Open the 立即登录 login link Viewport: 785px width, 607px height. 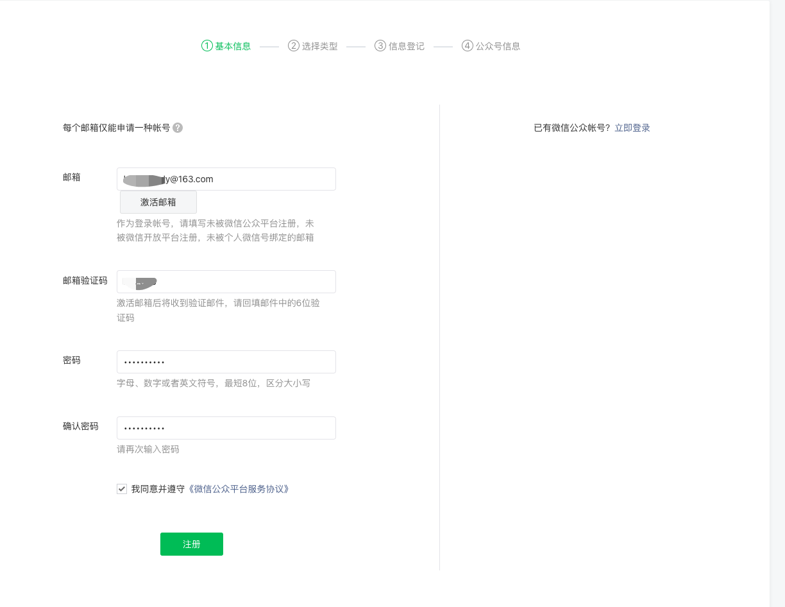coord(632,128)
